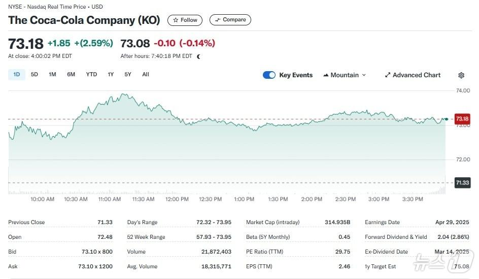Select the 1D time range tab

(x=17, y=75)
